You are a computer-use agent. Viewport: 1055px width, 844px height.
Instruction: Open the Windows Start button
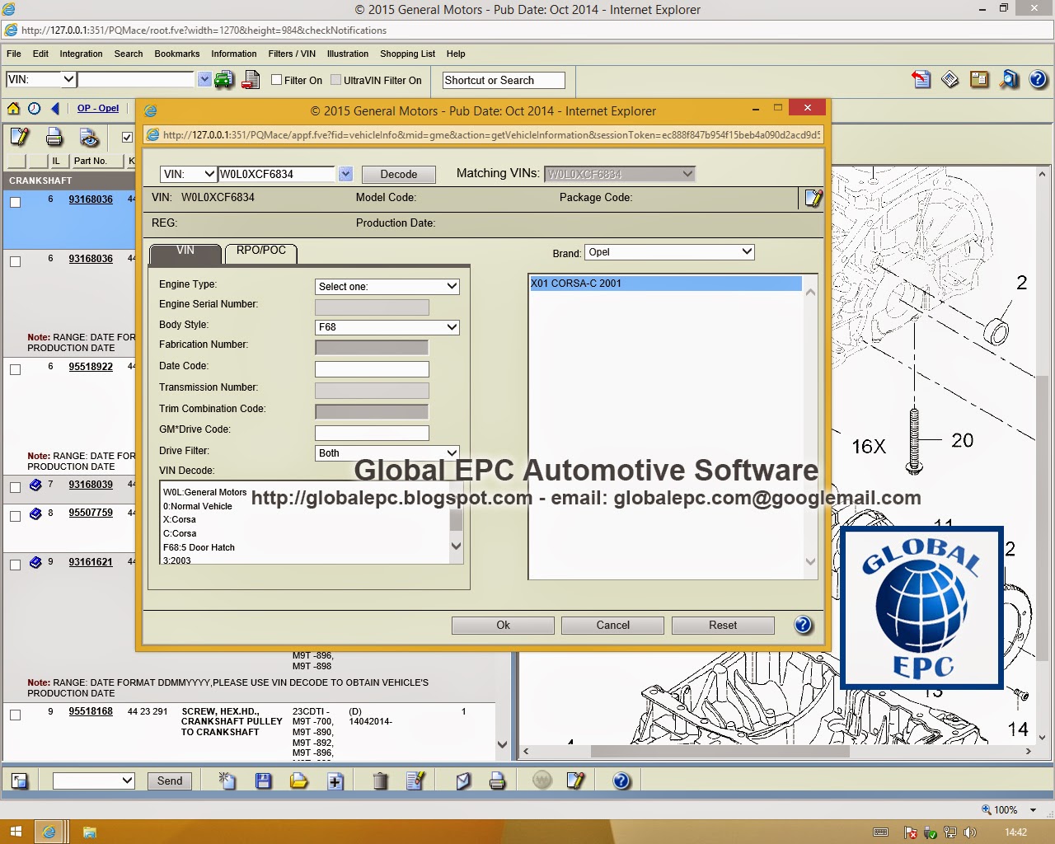(16, 832)
